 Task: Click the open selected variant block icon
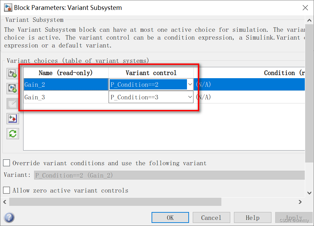13,118
